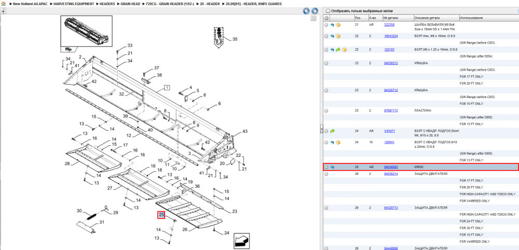
Task: Select callout 28 in the diagram
Action: pyautogui.click(x=67, y=164)
